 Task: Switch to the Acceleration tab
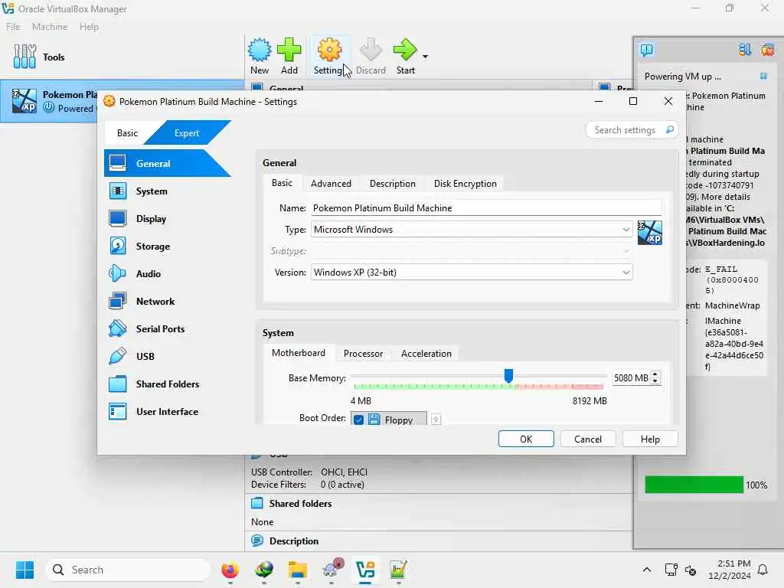[426, 354]
